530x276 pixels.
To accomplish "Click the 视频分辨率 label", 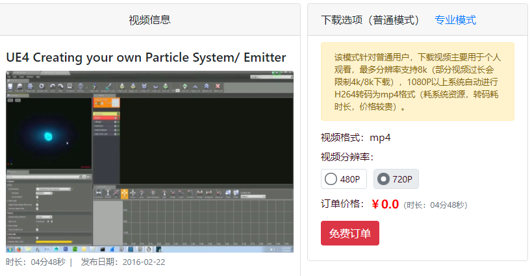I will pyautogui.click(x=347, y=157).
